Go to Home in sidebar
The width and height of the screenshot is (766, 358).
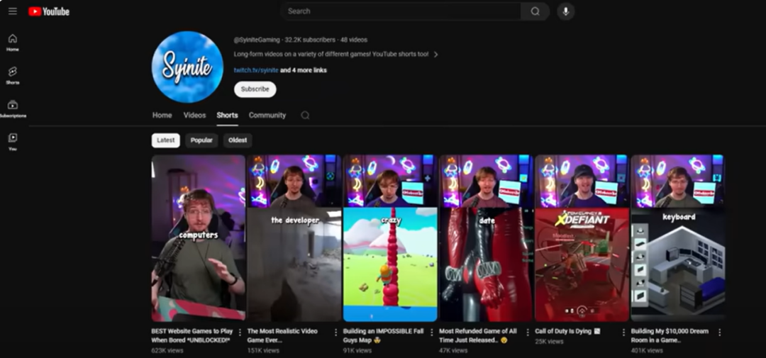point(13,42)
